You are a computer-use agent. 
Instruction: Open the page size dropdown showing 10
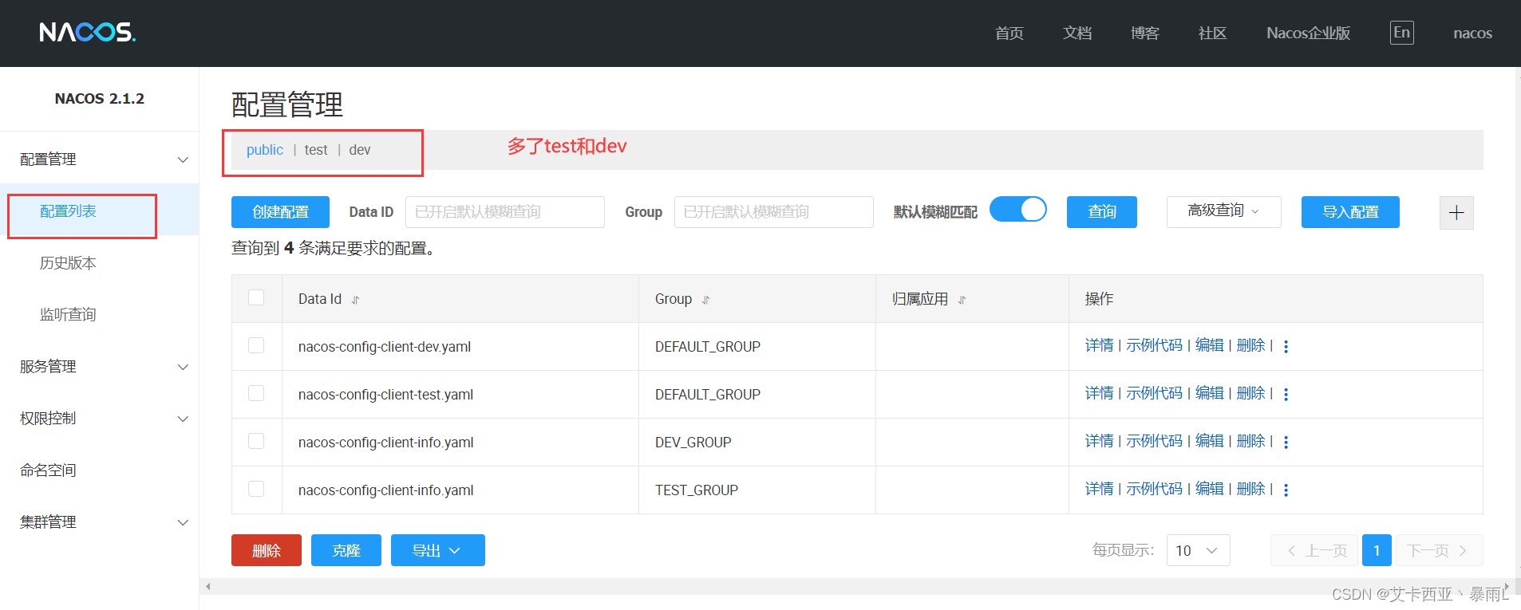tap(1198, 550)
